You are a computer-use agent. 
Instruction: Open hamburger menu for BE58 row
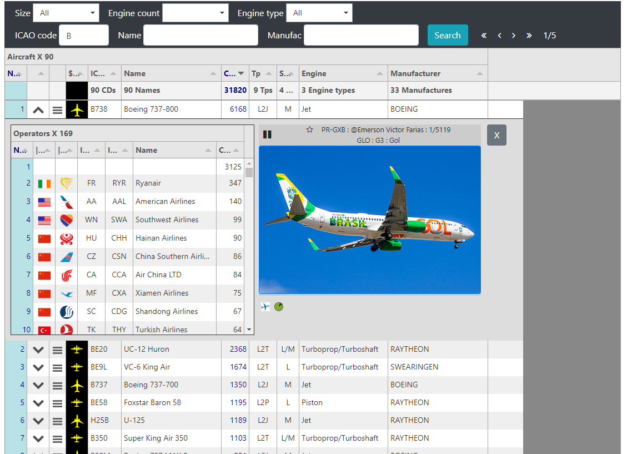58,403
